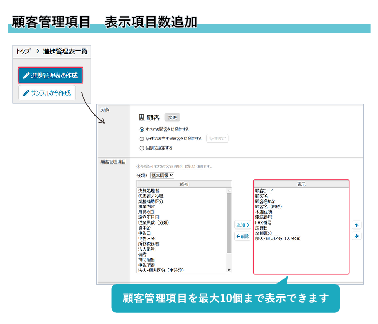Move selected item up with up-arrow icon
378x324 pixels.
pos(356,225)
